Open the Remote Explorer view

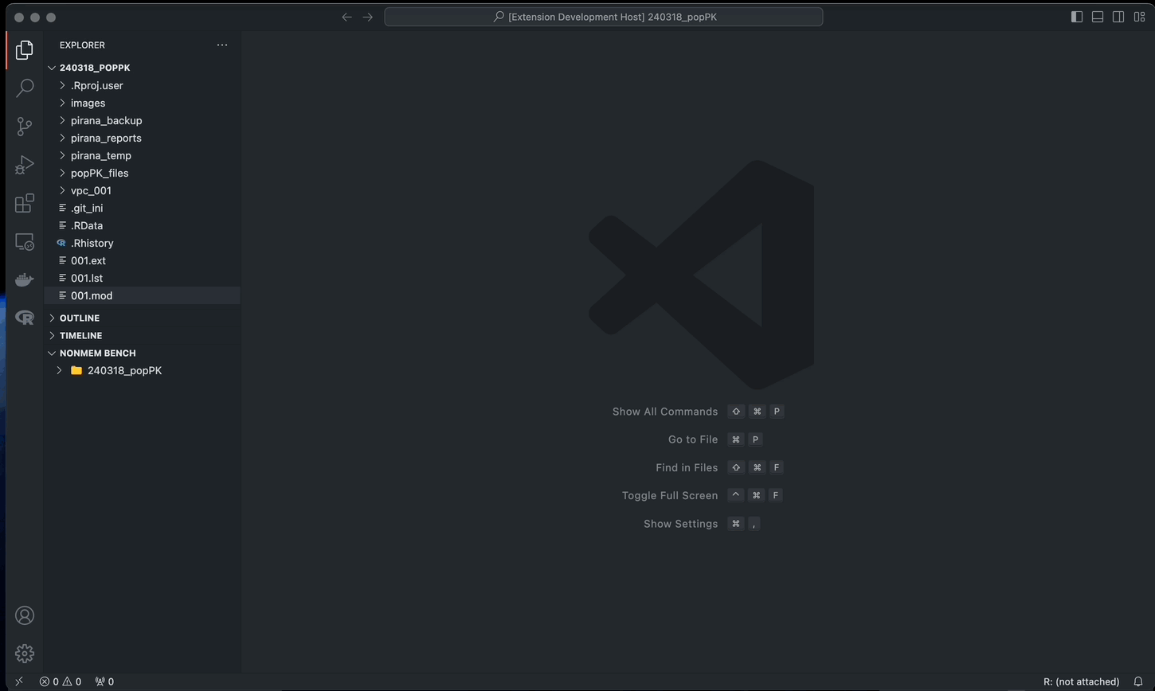(25, 241)
